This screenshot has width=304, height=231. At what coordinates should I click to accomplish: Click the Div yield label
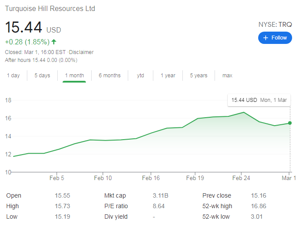(116, 217)
